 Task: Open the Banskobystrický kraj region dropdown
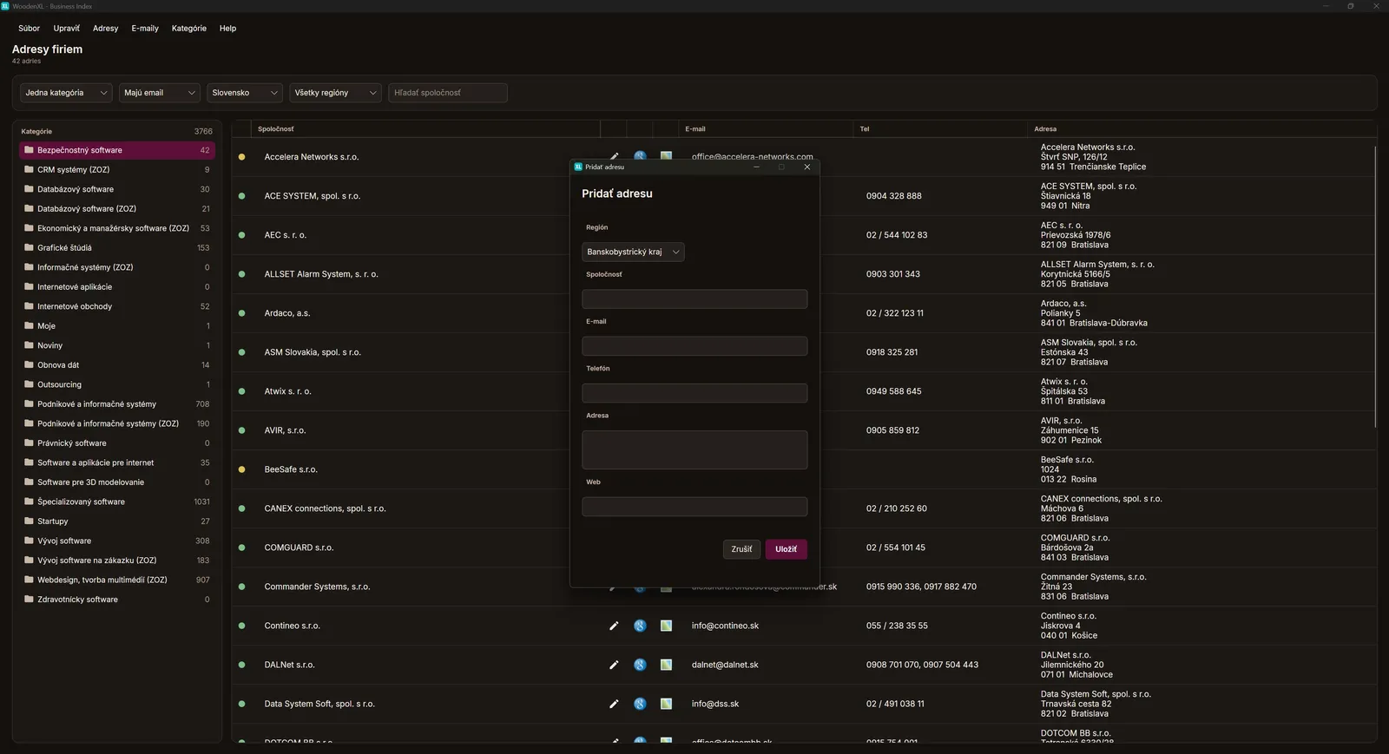(633, 252)
